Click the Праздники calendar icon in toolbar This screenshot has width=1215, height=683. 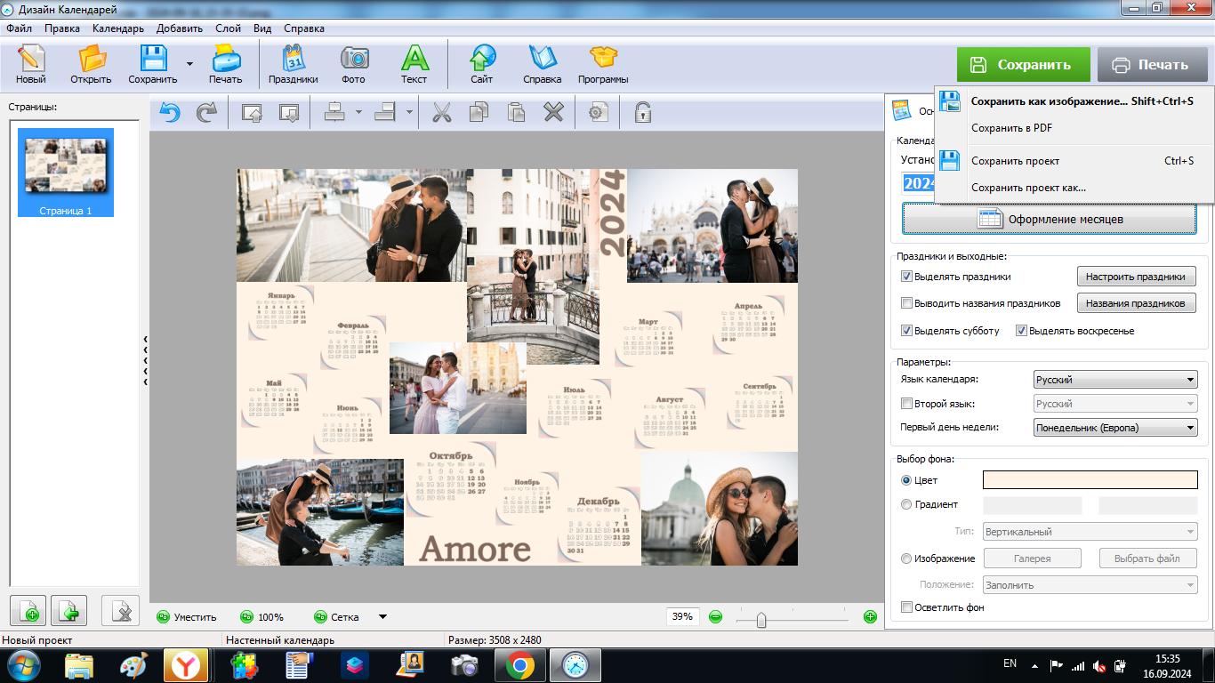click(293, 63)
